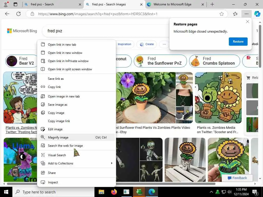Choose Open link in InPrivate window

pos(77,61)
